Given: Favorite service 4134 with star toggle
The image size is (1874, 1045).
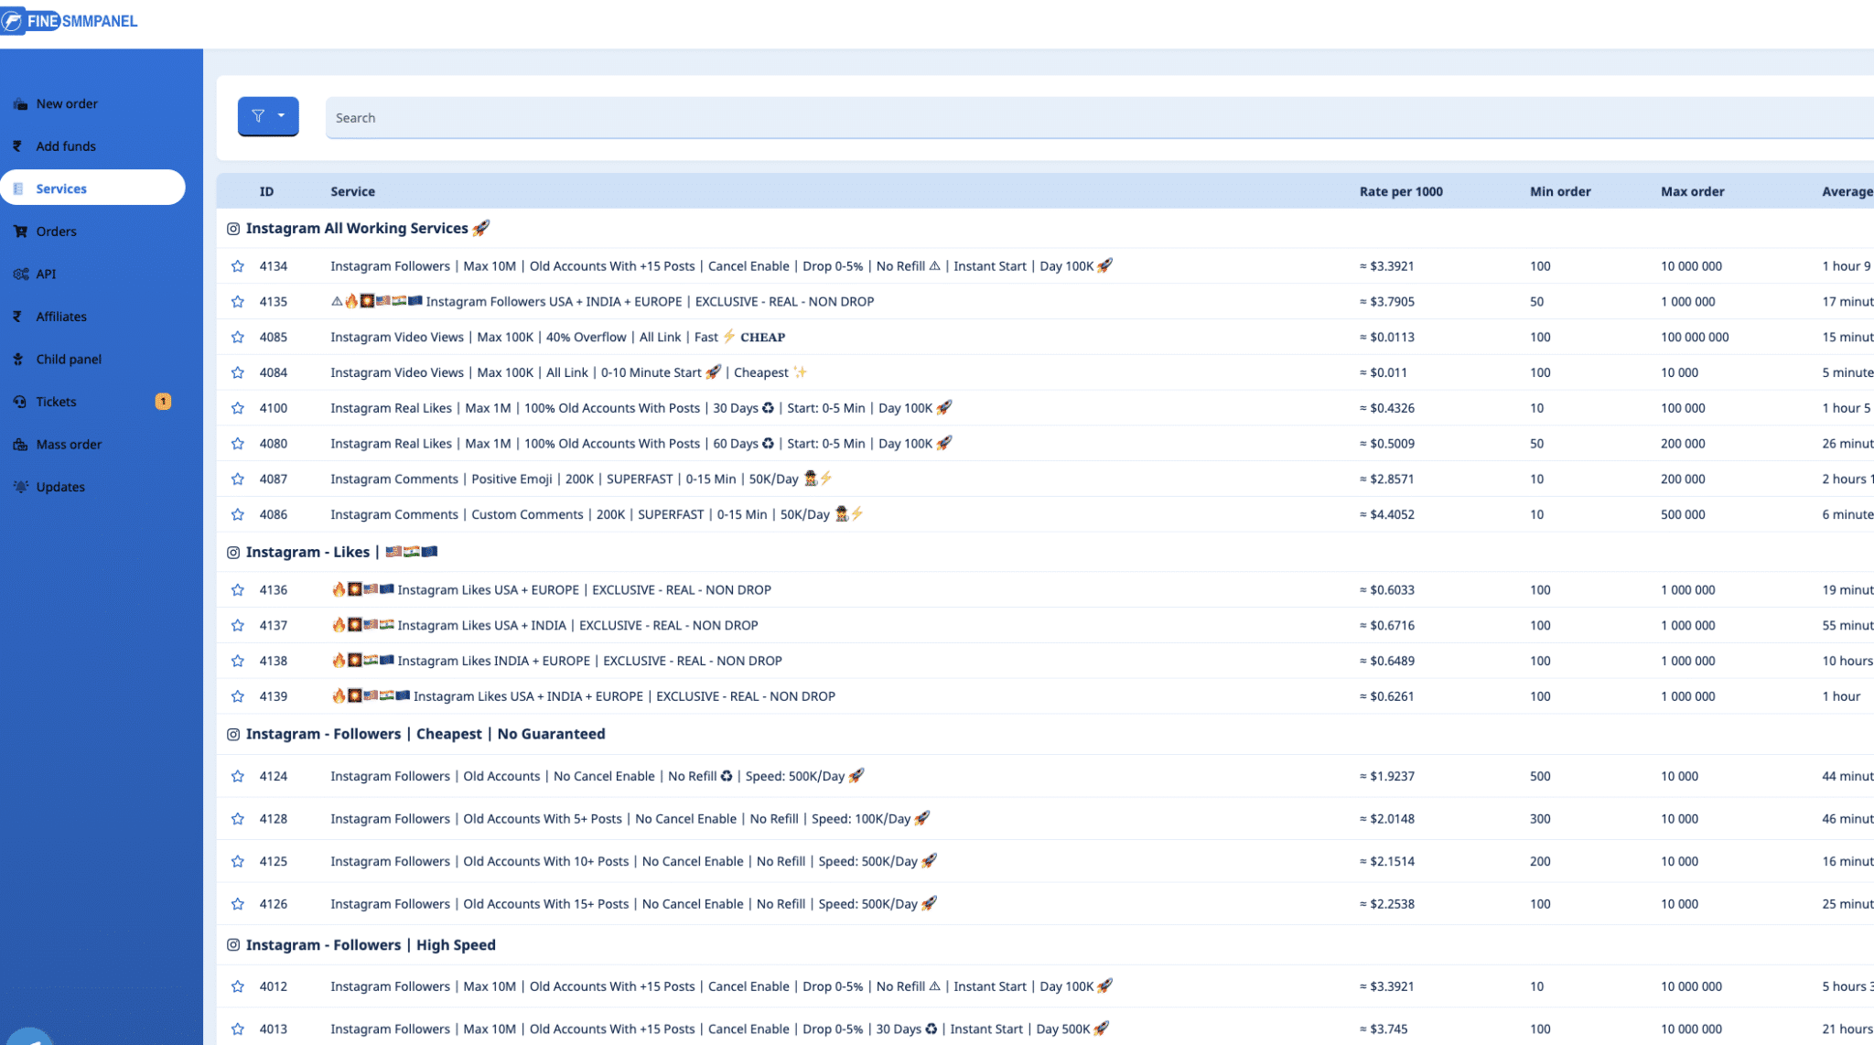Looking at the screenshot, I should coord(238,266).
